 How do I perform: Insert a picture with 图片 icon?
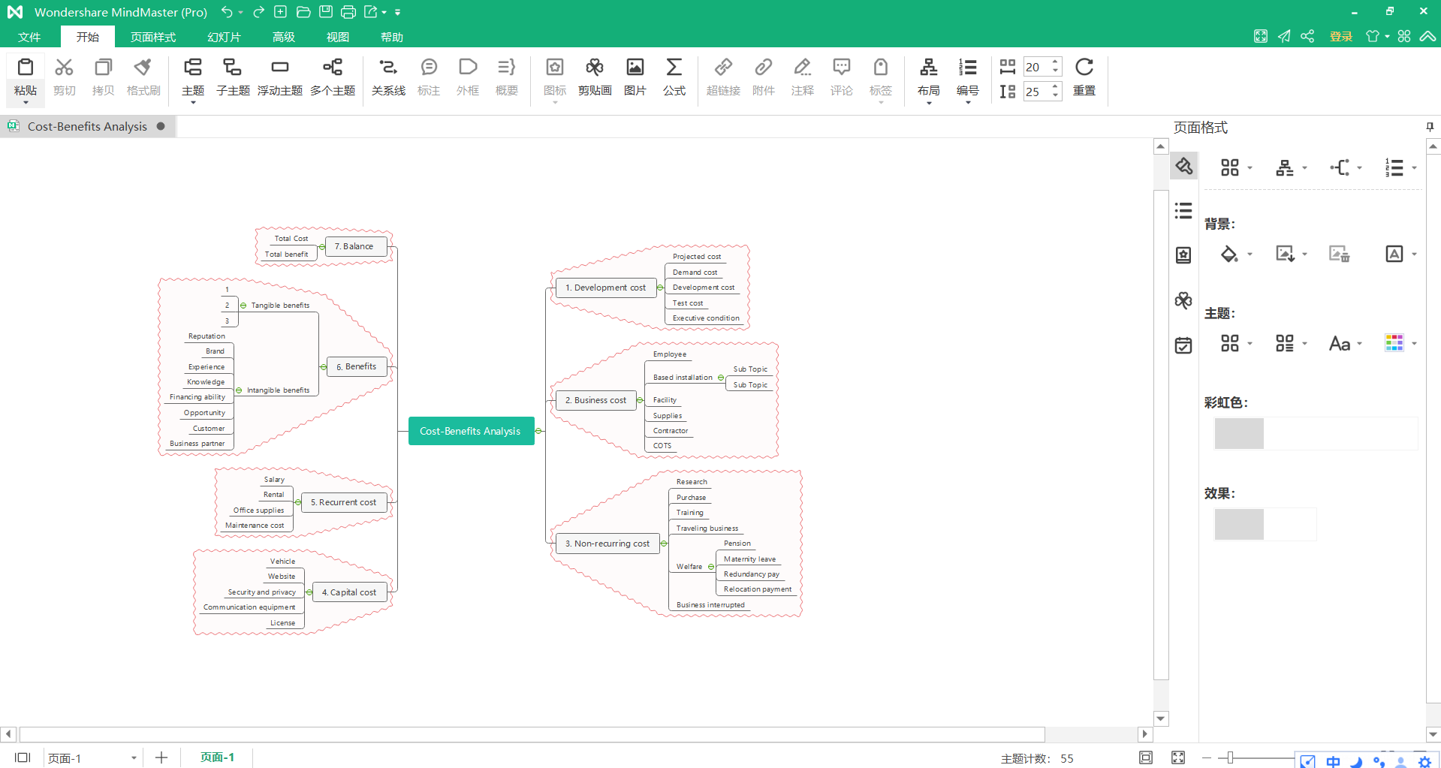[x=635, y=77]
